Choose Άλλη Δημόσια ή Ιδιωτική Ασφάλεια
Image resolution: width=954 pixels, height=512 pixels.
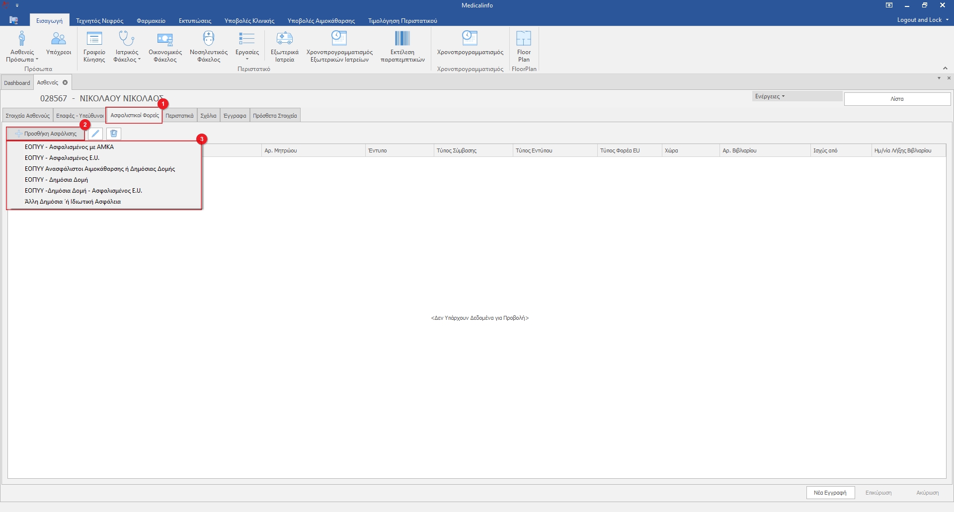coord(73,202)
